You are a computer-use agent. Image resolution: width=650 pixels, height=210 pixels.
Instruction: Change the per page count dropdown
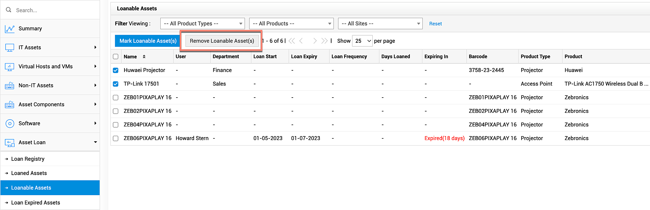click(362, 41)
